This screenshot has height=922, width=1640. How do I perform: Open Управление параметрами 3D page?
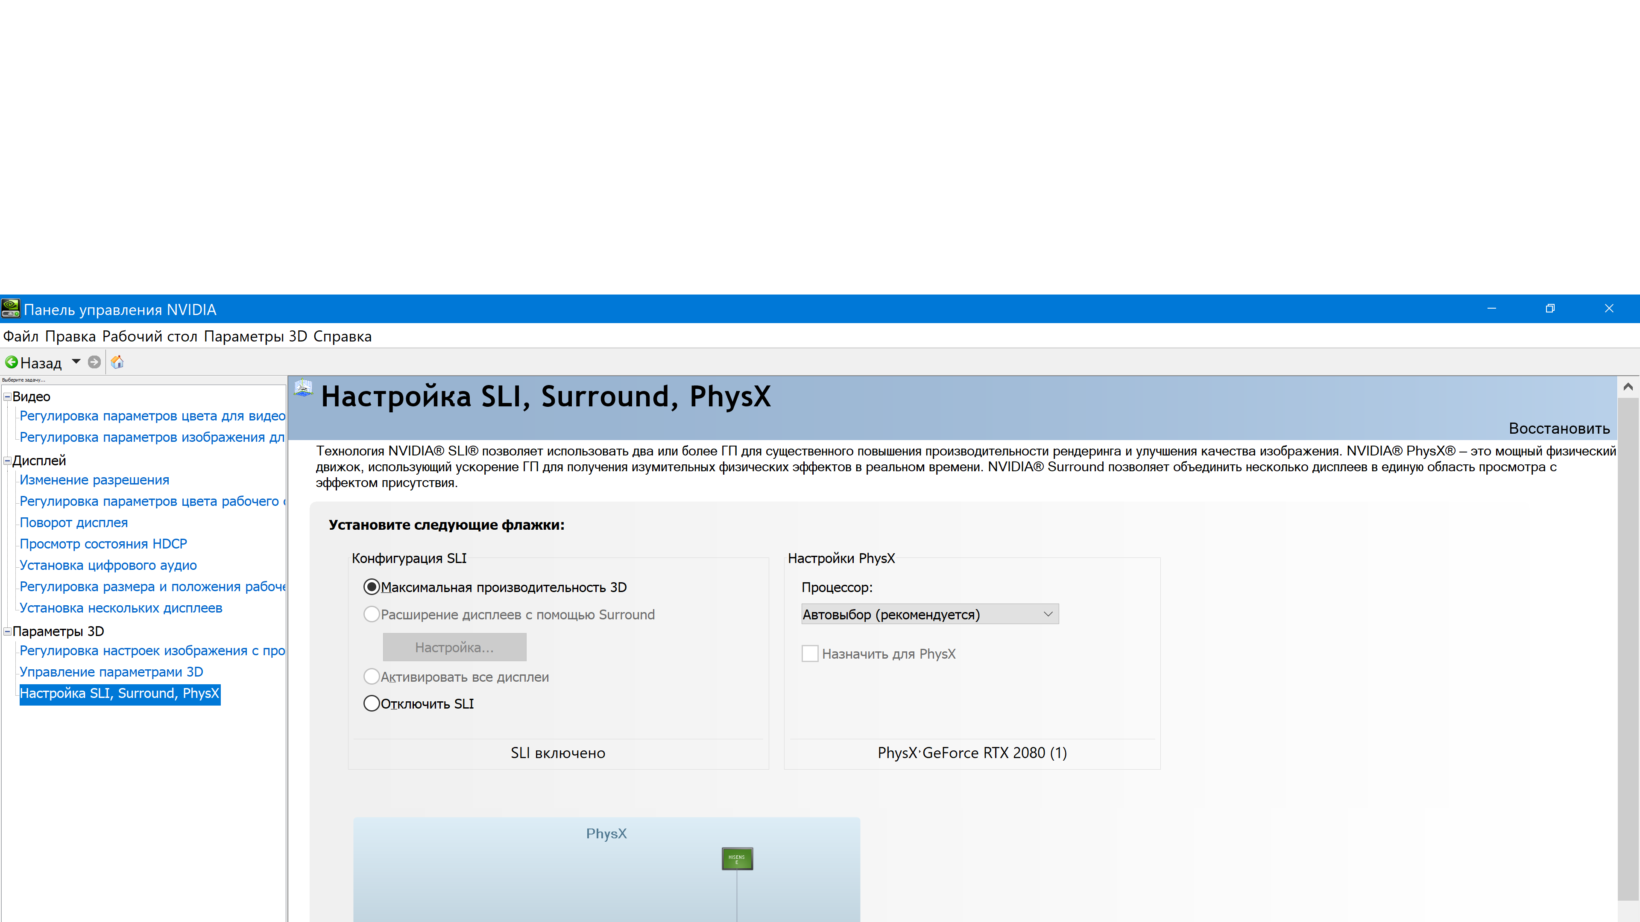[x=111, y=672]
